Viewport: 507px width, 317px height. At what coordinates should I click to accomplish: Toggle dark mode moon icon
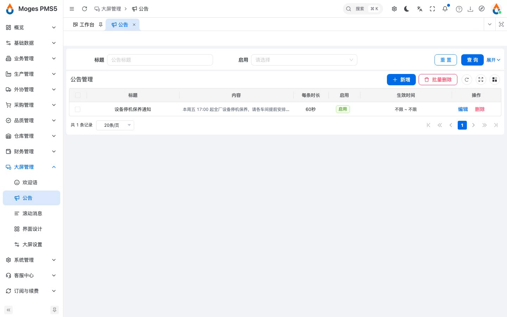[407, 9]
